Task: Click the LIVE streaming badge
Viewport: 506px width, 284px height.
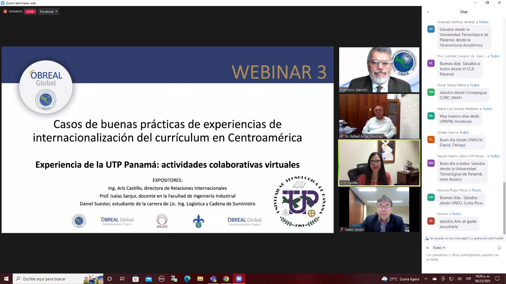Action: (30, 11)
